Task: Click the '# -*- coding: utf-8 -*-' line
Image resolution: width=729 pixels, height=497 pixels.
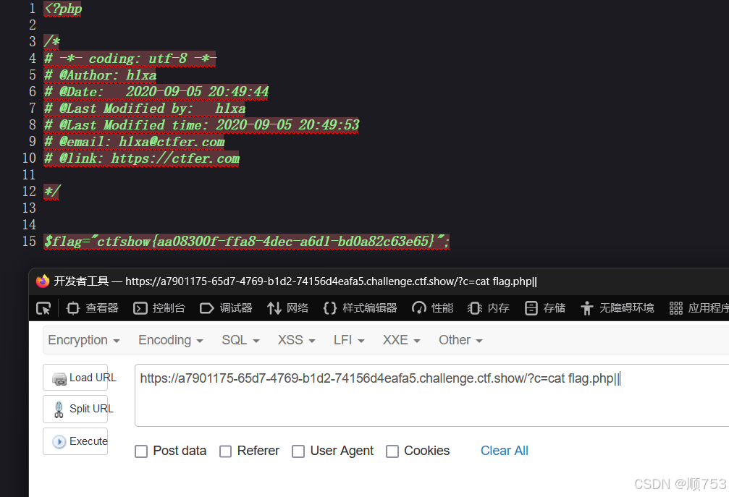Action: point(130,59)
